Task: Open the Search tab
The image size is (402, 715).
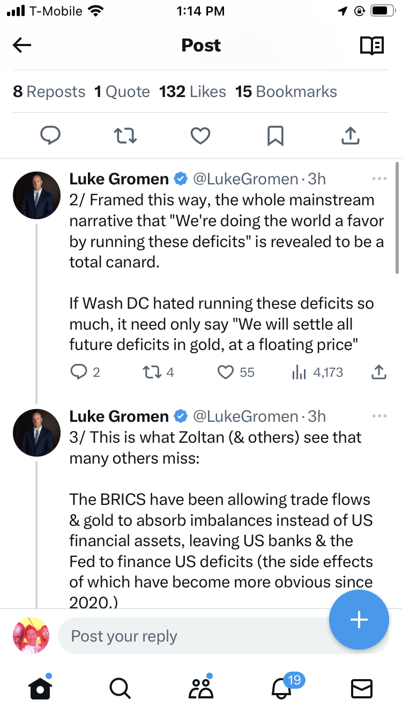Action: [120, 688]
